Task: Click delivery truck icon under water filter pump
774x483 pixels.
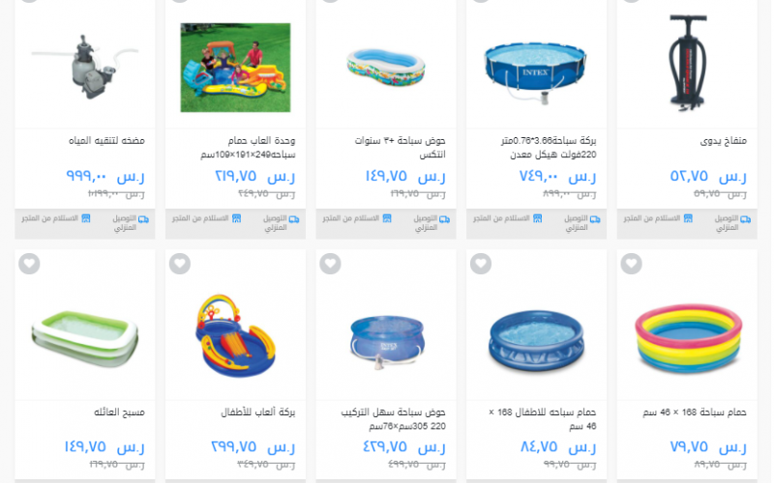Action: coord(143,219)
